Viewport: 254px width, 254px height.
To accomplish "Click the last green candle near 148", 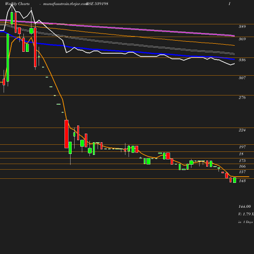I will coord(235,180).
